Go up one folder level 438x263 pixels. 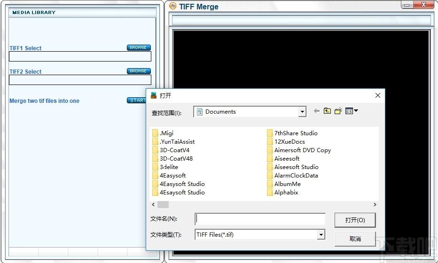pos(327,111)
